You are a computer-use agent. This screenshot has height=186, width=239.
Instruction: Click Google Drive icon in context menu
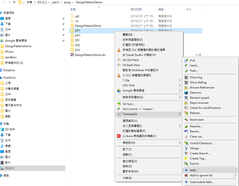(x=119, y=91)
